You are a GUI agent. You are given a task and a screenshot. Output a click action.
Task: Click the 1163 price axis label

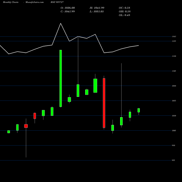coord(174,36)
